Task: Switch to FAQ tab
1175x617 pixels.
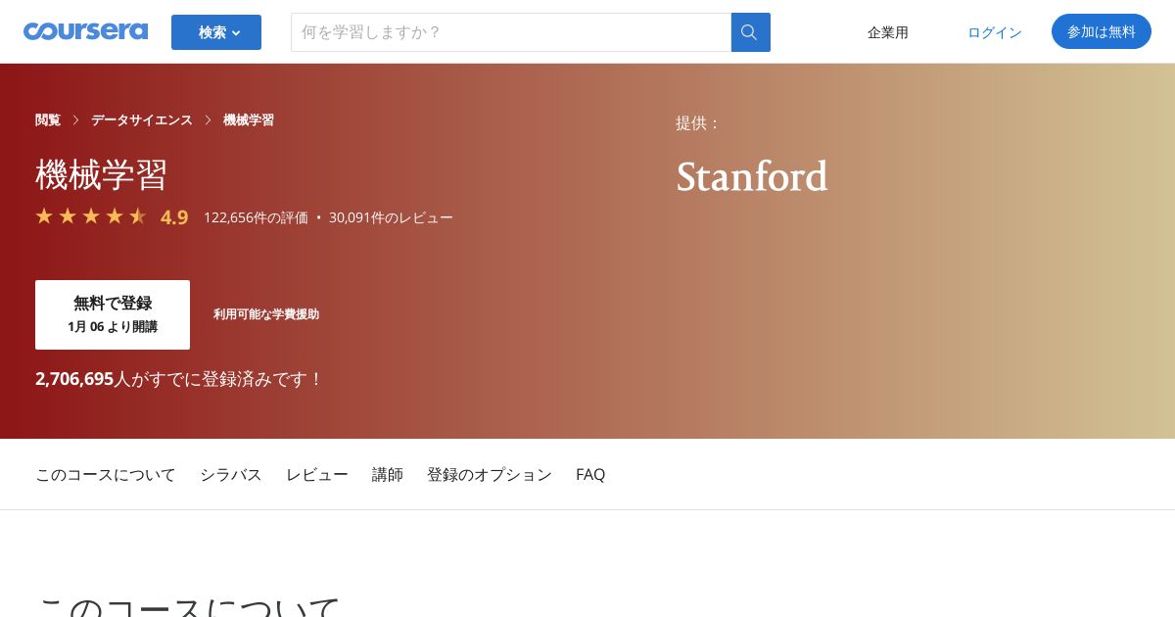Action: 590,474
